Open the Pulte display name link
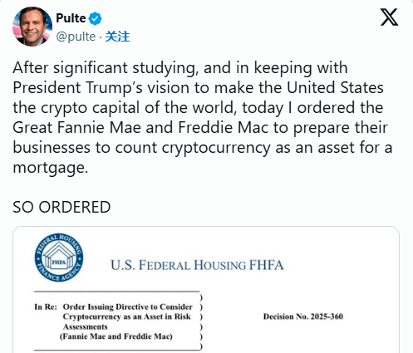Viewport: 413px width, 353px height. point(71,18)
